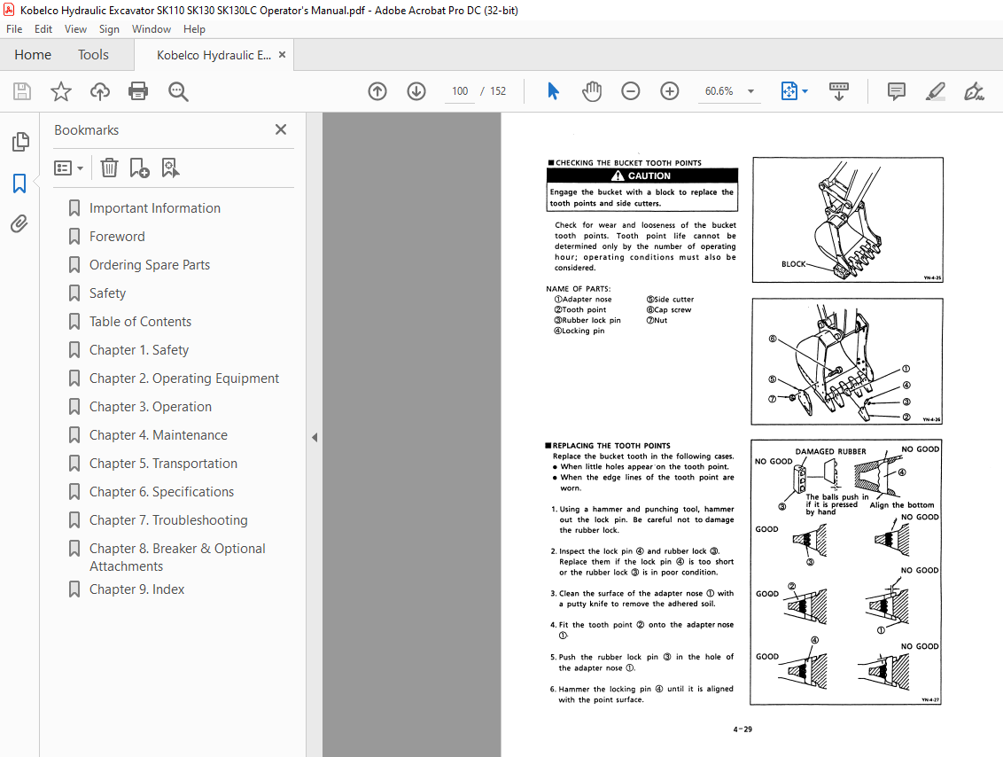The width and height of the screenshot is (1003, 757).
Task: Click the cloud upload share icon
Action: click(x=100, y=91)
